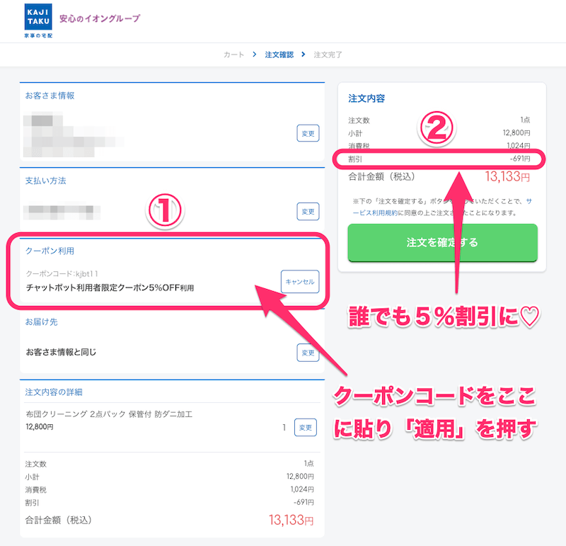Select the 注文完了 breadcrumb step
566x546 pixels.
pos(328,55)
